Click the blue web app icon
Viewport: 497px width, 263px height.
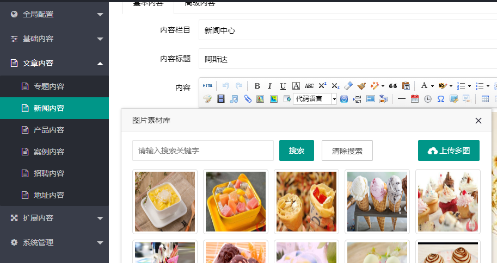(344, 99)
